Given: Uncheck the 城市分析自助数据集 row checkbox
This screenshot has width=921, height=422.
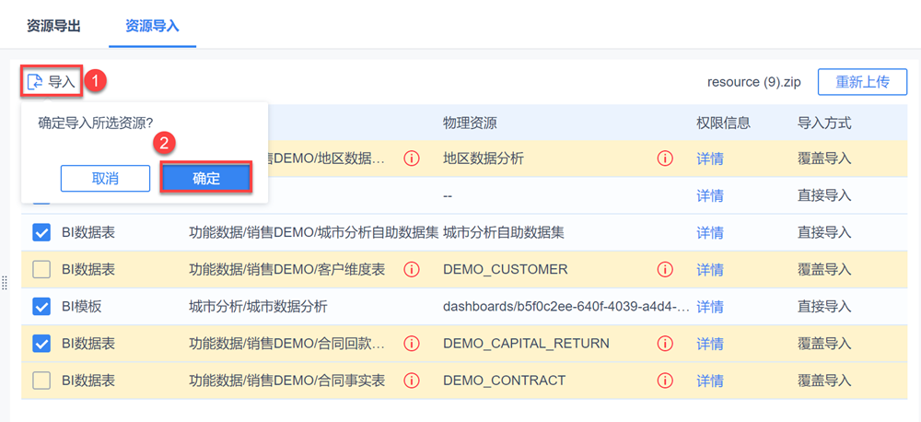Looking at the screenshot, I should coord(41,232).
